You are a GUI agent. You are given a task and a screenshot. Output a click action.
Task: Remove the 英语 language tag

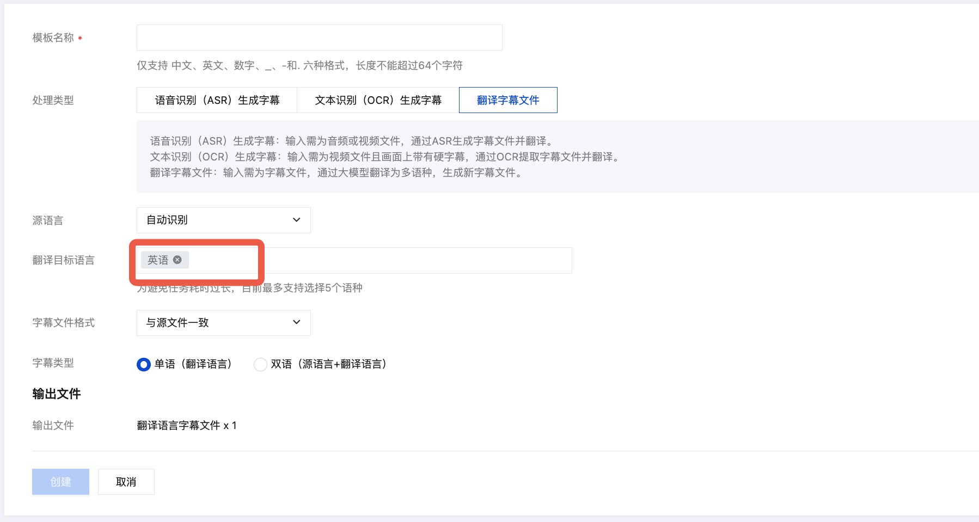pyautogui.click(x=178, y=260)
